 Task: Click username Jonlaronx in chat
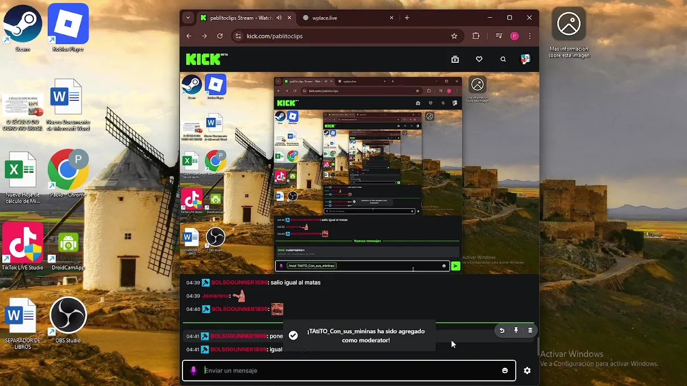click(215, 296)
